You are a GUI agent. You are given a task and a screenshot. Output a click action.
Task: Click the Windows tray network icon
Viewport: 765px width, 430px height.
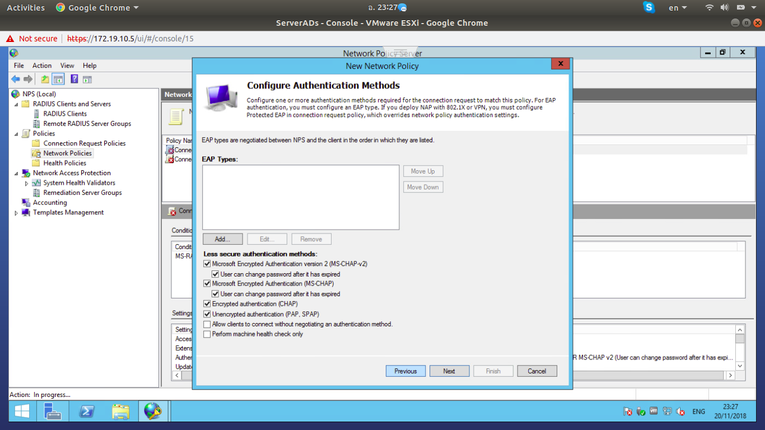[x=667, y=412]
